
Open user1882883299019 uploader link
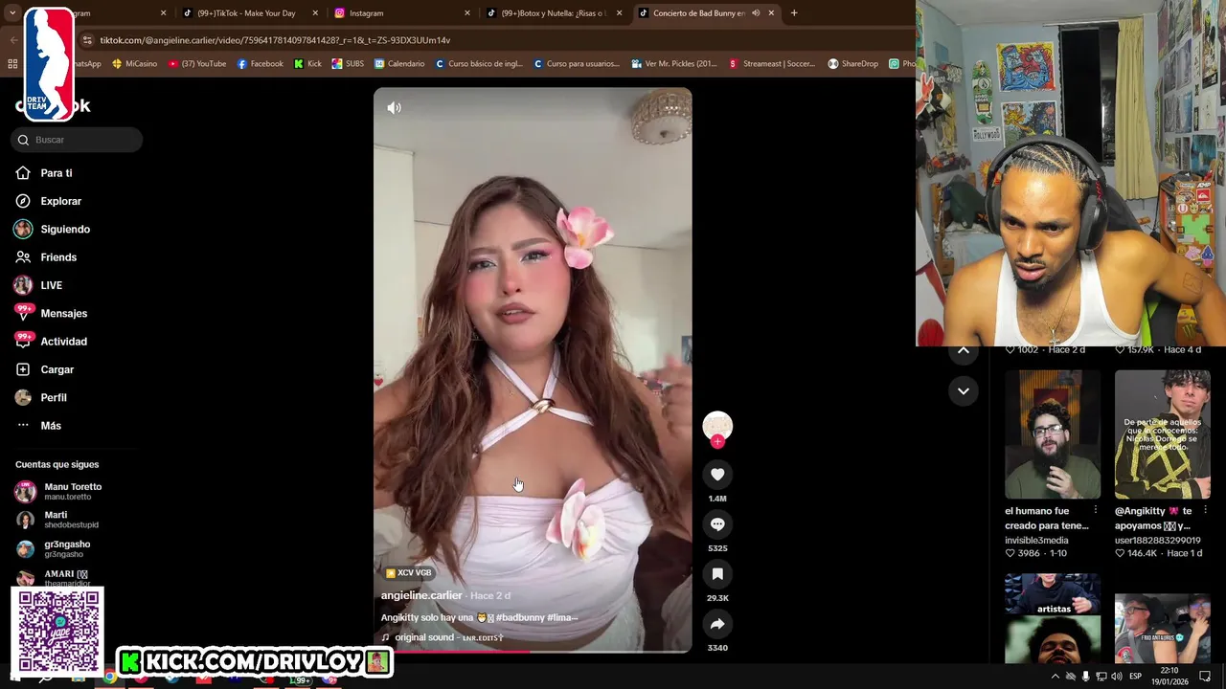coord(1157,541)
